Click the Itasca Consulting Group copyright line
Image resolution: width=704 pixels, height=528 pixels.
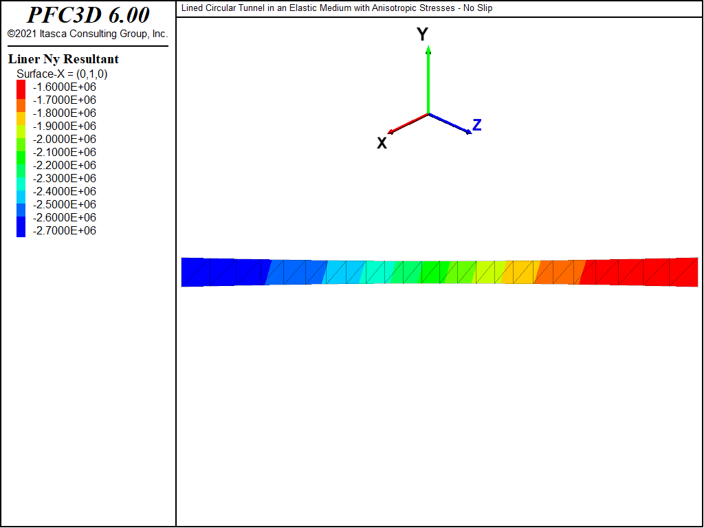87,34
